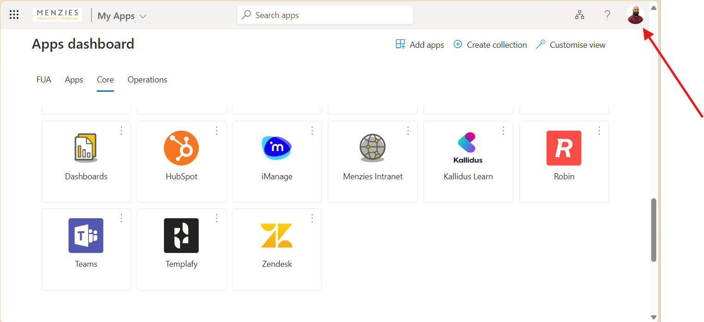Screen dimensions: 704x322
Task: Launch the Robin app
Action: point(564,148)
